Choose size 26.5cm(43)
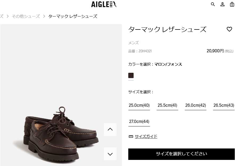Viewport: 235px width, 166px height. click(x=224, y=105)
